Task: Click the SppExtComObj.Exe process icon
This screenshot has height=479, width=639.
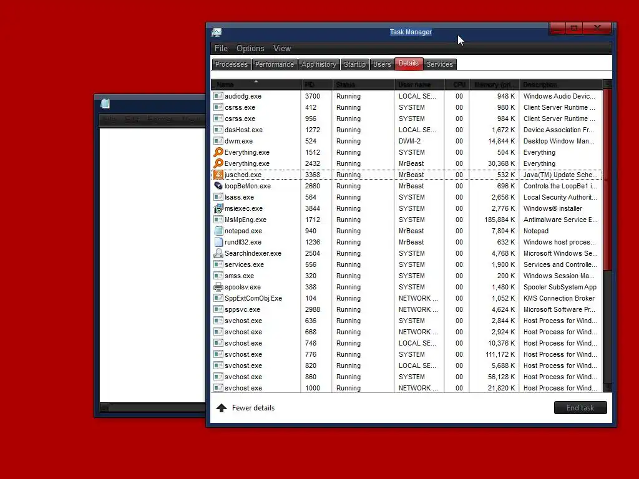Action: tap(218, 298)
